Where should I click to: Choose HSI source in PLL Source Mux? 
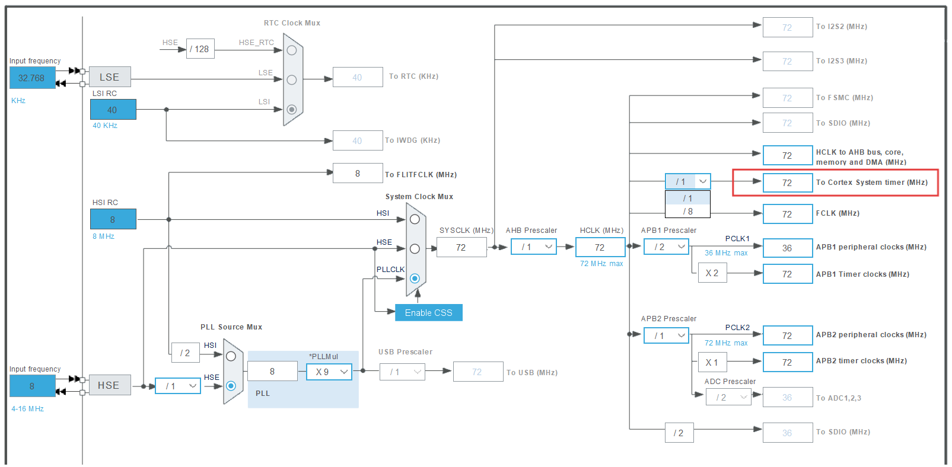point(231,356)
